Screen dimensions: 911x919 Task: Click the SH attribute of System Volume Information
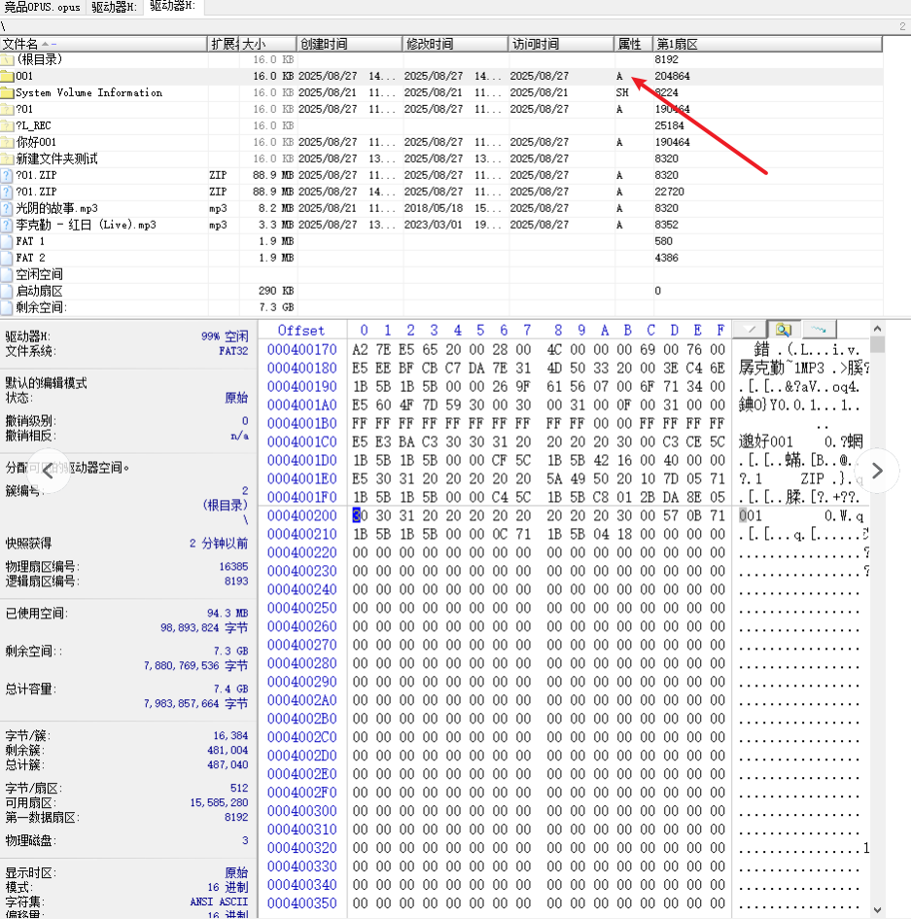pyautogui.click(x=622, y=92)
